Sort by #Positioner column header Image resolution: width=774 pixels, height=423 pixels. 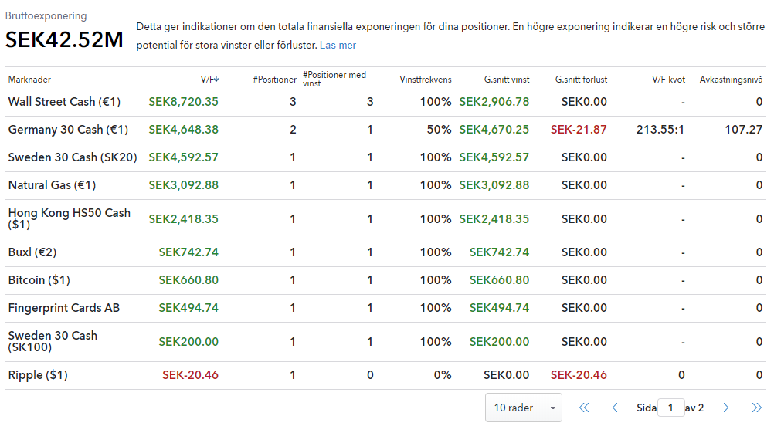coord(274,80)
